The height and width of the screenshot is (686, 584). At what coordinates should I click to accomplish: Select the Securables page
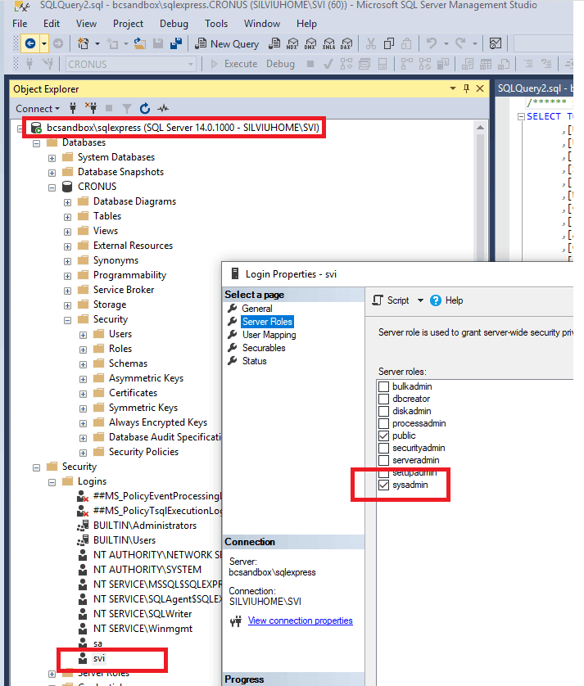[264, 348]
